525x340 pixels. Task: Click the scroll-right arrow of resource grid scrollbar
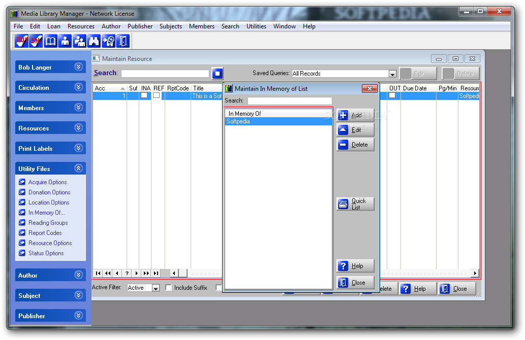click(475, 273)
